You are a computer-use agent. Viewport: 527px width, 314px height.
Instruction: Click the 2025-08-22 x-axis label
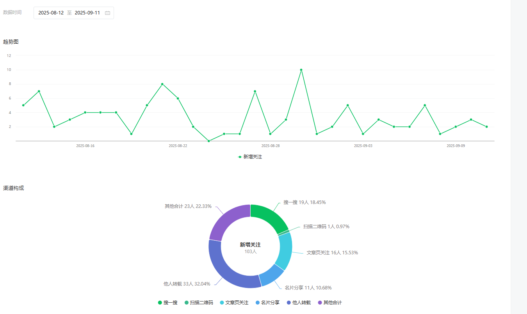[x=178, y=146]
